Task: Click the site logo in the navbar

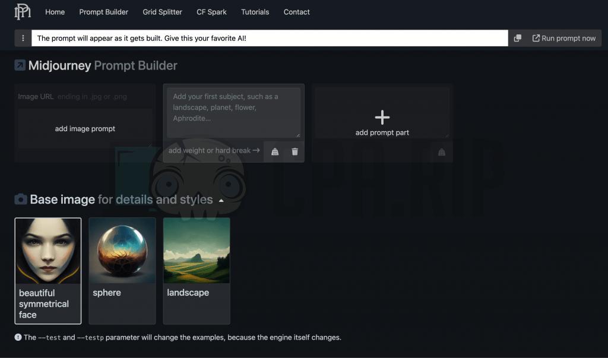Action: pos(22,11)
